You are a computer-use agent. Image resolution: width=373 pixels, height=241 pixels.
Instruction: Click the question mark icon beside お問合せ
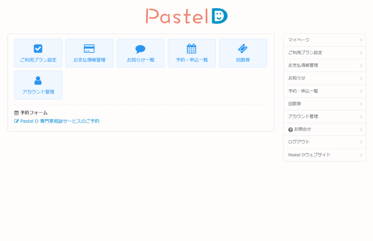coord(290,130)
